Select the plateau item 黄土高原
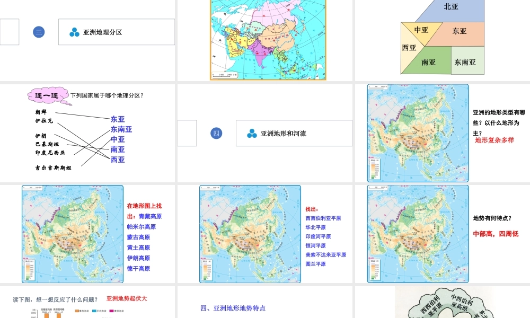The height and width of the screenshot is (318, 530). coord(138,248)
